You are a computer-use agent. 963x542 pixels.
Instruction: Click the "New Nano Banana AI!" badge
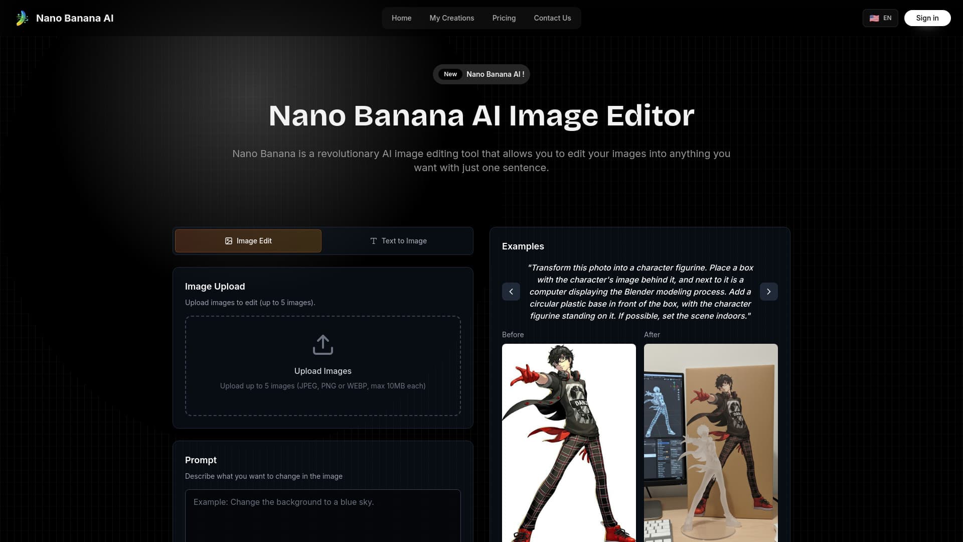(x=481, y=74)
